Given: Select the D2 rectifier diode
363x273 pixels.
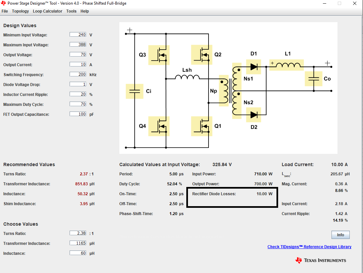Looking at the screenshot, I should point(254,115).
